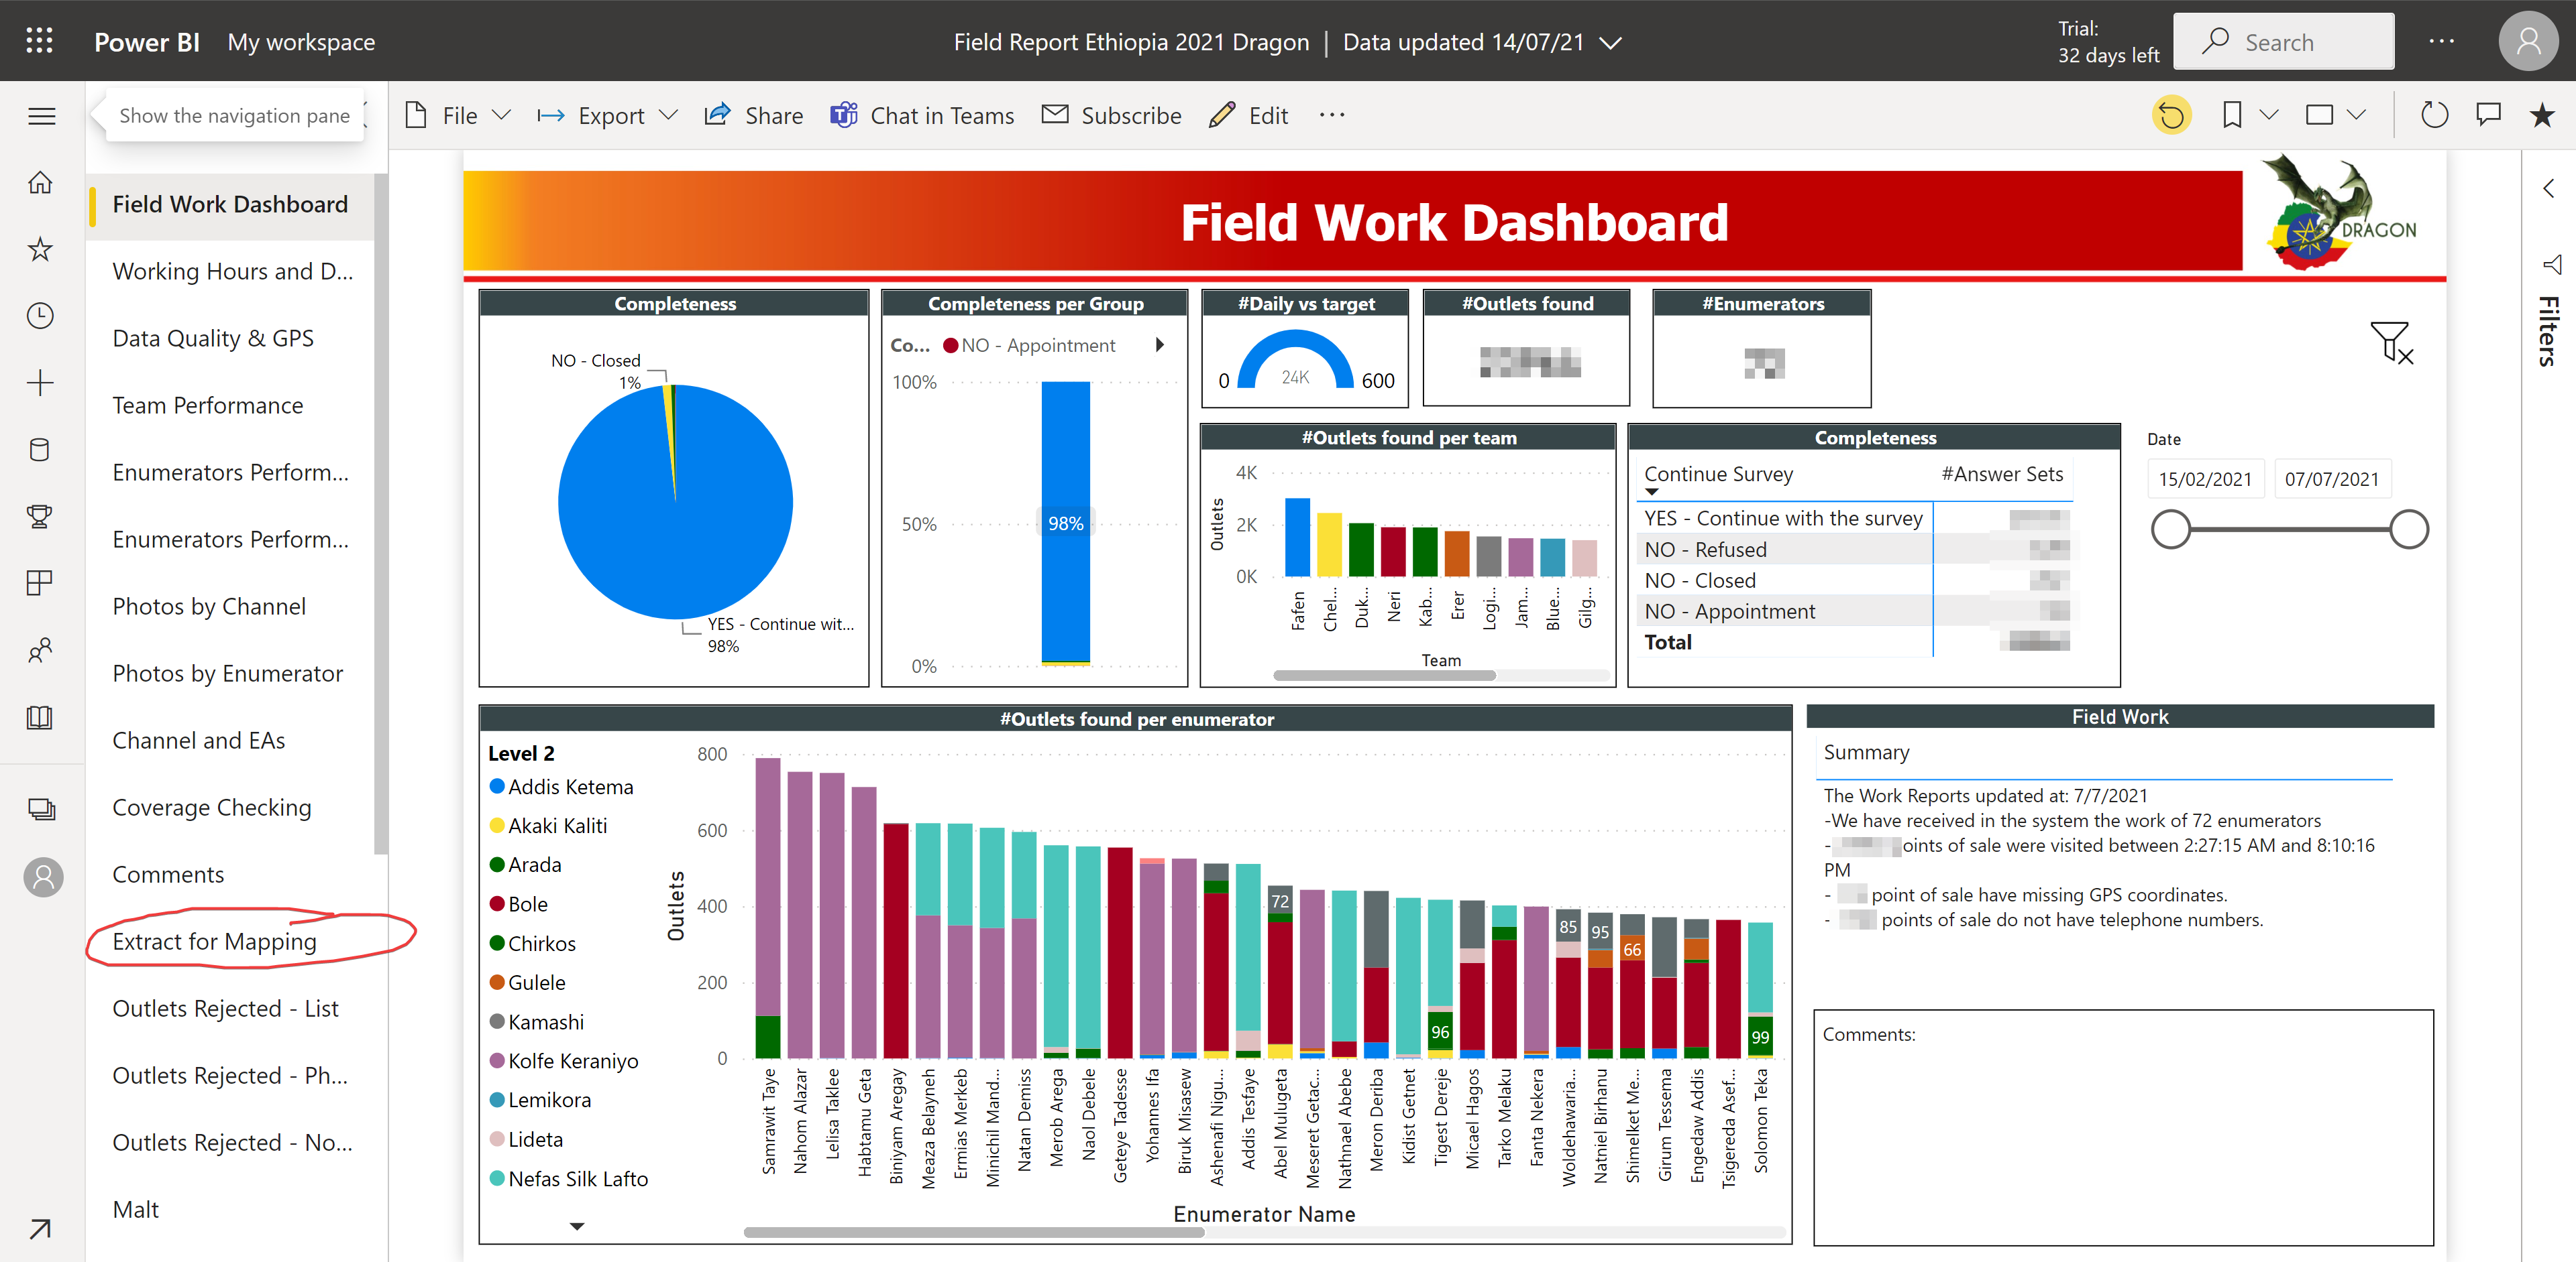Image resolution: width=2576 pixels, height=1262 pixels.
Task: Toggle Addis Ketema legend item
Action: 561,786
